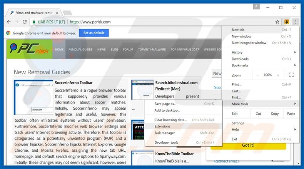
Task: Open the BLOG nav item
Action: [x=114, y=50]
